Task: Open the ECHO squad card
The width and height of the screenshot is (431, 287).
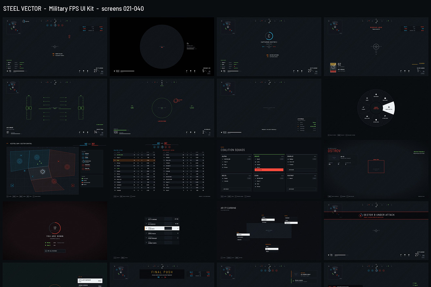Action: 269,183
